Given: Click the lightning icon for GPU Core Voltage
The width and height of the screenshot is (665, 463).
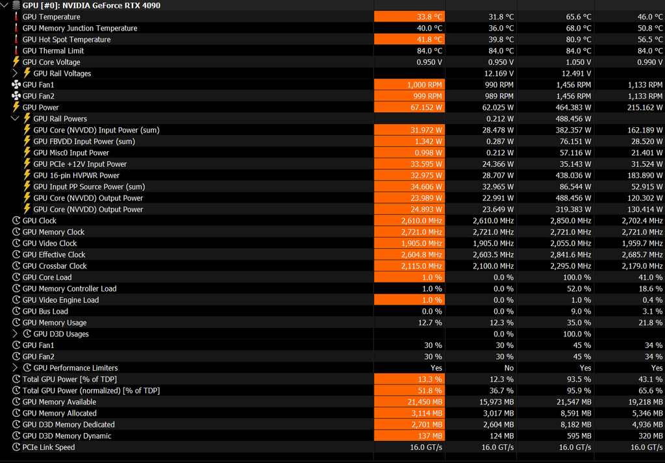Looking at the screenshot, I should coord(16,62).
